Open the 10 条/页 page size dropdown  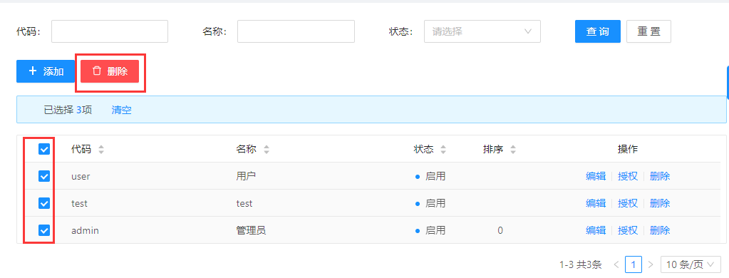tap(691, 264)
